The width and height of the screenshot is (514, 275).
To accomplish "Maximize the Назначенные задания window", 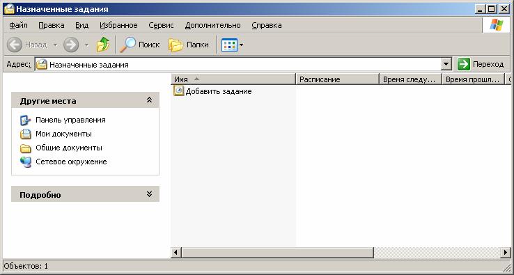I will (492, 9).
